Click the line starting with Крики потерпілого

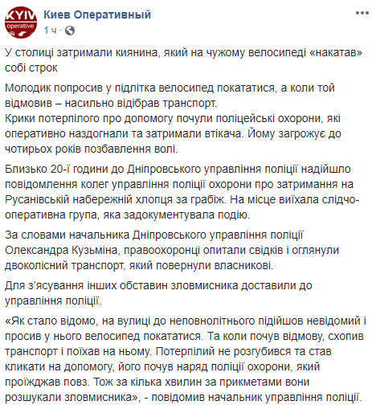[173, 118]
